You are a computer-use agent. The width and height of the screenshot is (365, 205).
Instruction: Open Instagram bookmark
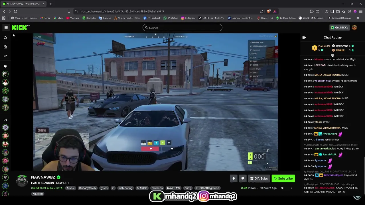click(188, 18)
